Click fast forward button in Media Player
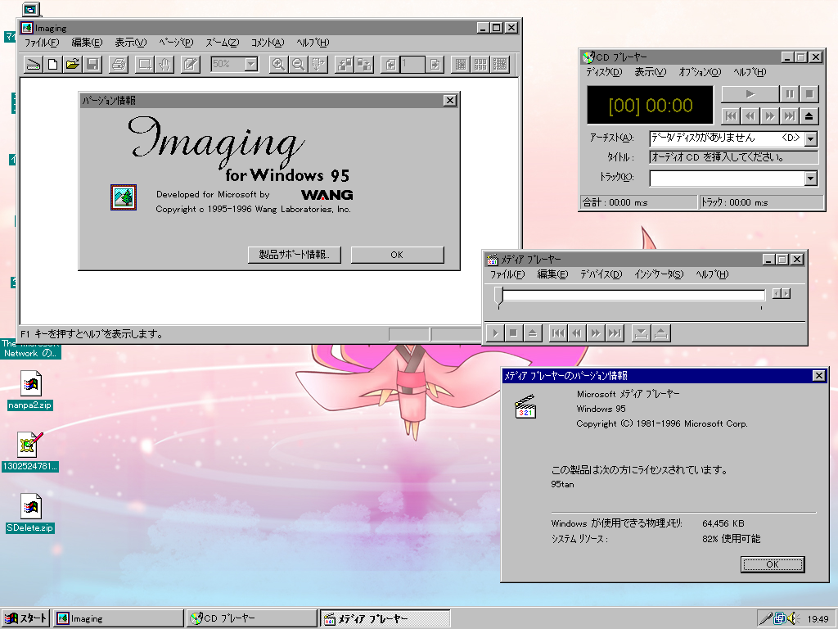 596,333
